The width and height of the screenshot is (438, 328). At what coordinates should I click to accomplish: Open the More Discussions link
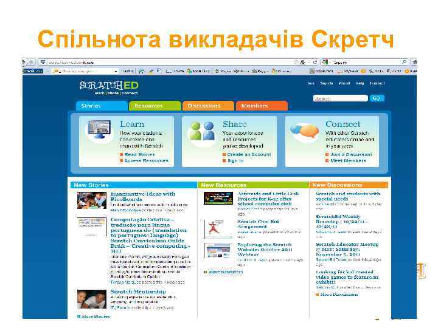tap(339, 294)
